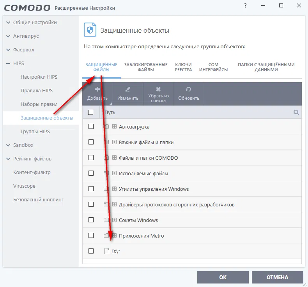Check the Утилиты управления Windows checkbox
The image size is (308, 287).
91,189
